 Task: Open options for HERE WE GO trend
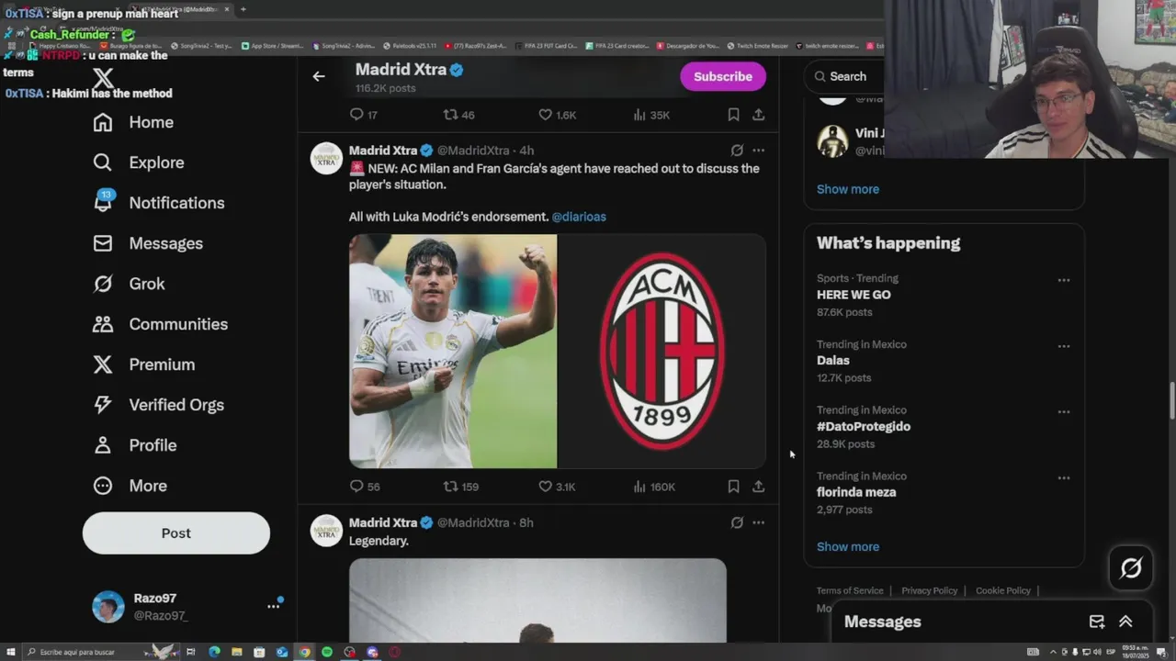click(x=1064, y=280)
